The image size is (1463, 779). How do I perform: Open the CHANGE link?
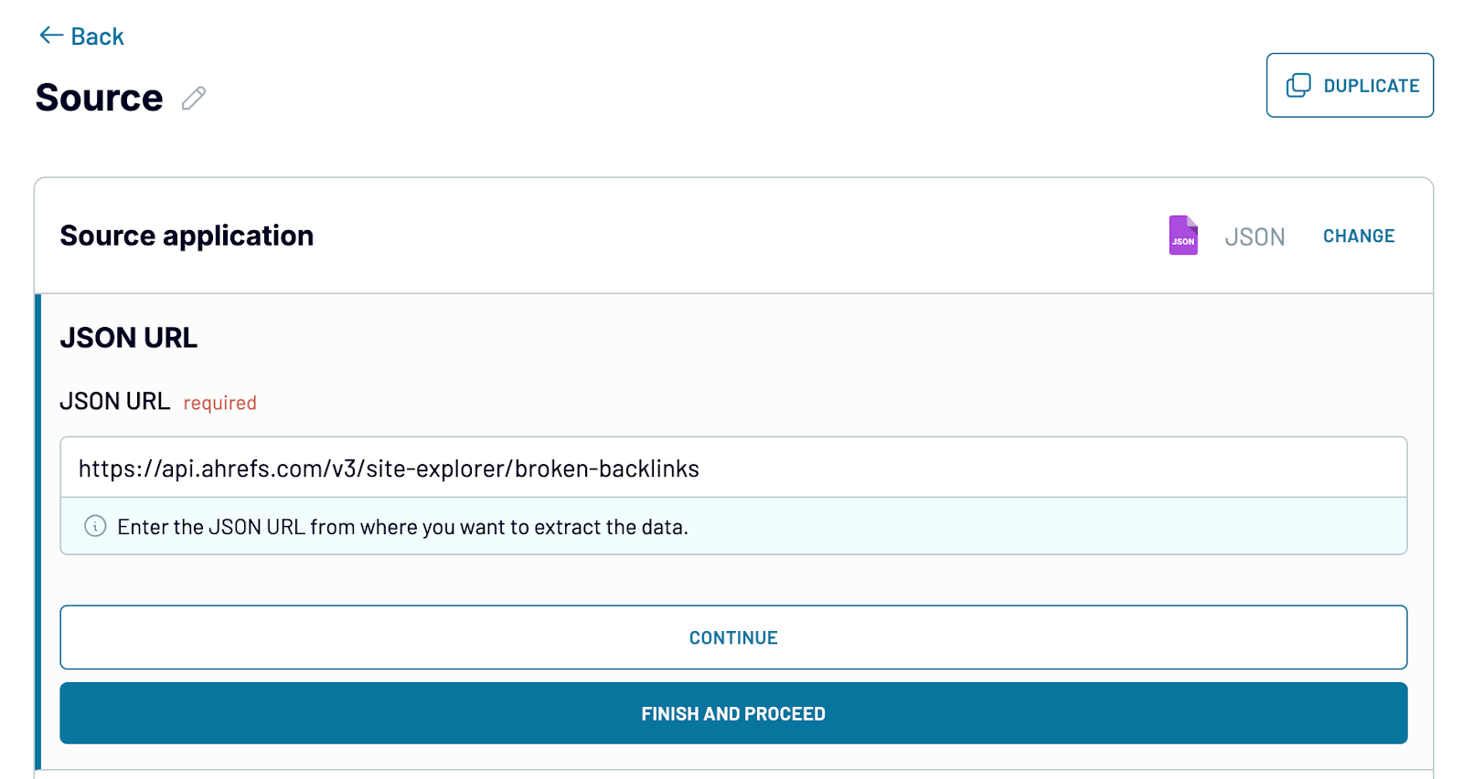[x=1358, y=236]
